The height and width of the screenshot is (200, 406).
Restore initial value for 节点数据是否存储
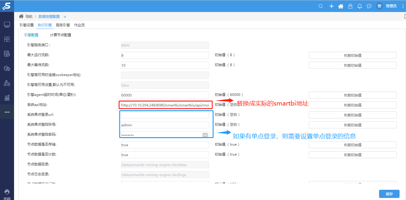coord(353,145)
